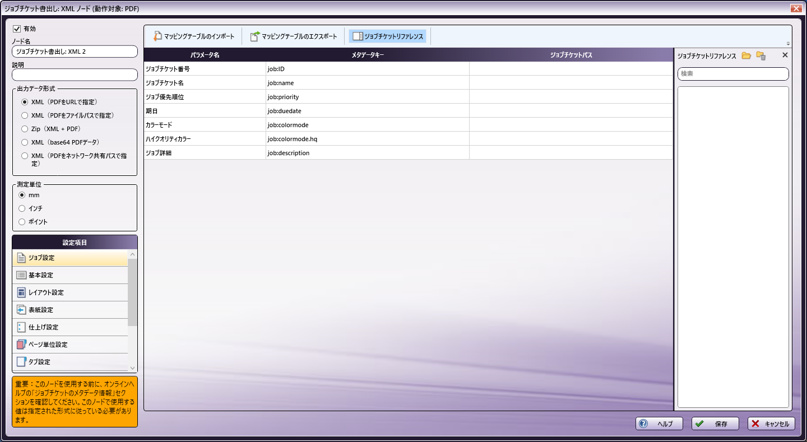Image resolution: width=807 pixels, height=442 pixels.
Task: Click メタデータキー column header
Action: (x=368, y=55)
